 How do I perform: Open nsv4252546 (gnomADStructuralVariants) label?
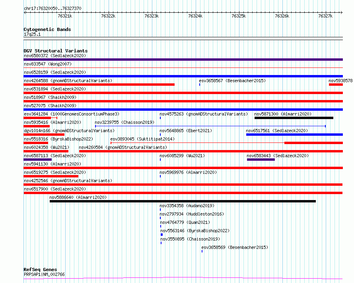pos(68,181)
